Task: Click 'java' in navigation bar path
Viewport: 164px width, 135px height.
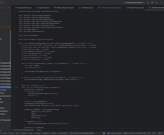Action: coord(11,133)
